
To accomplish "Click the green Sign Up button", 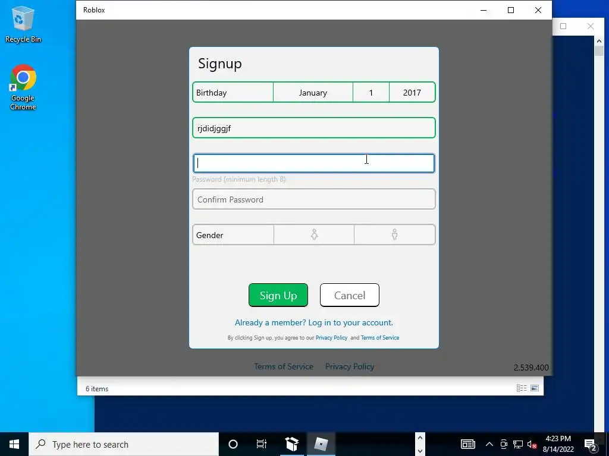I will click(x=278, y=295).
